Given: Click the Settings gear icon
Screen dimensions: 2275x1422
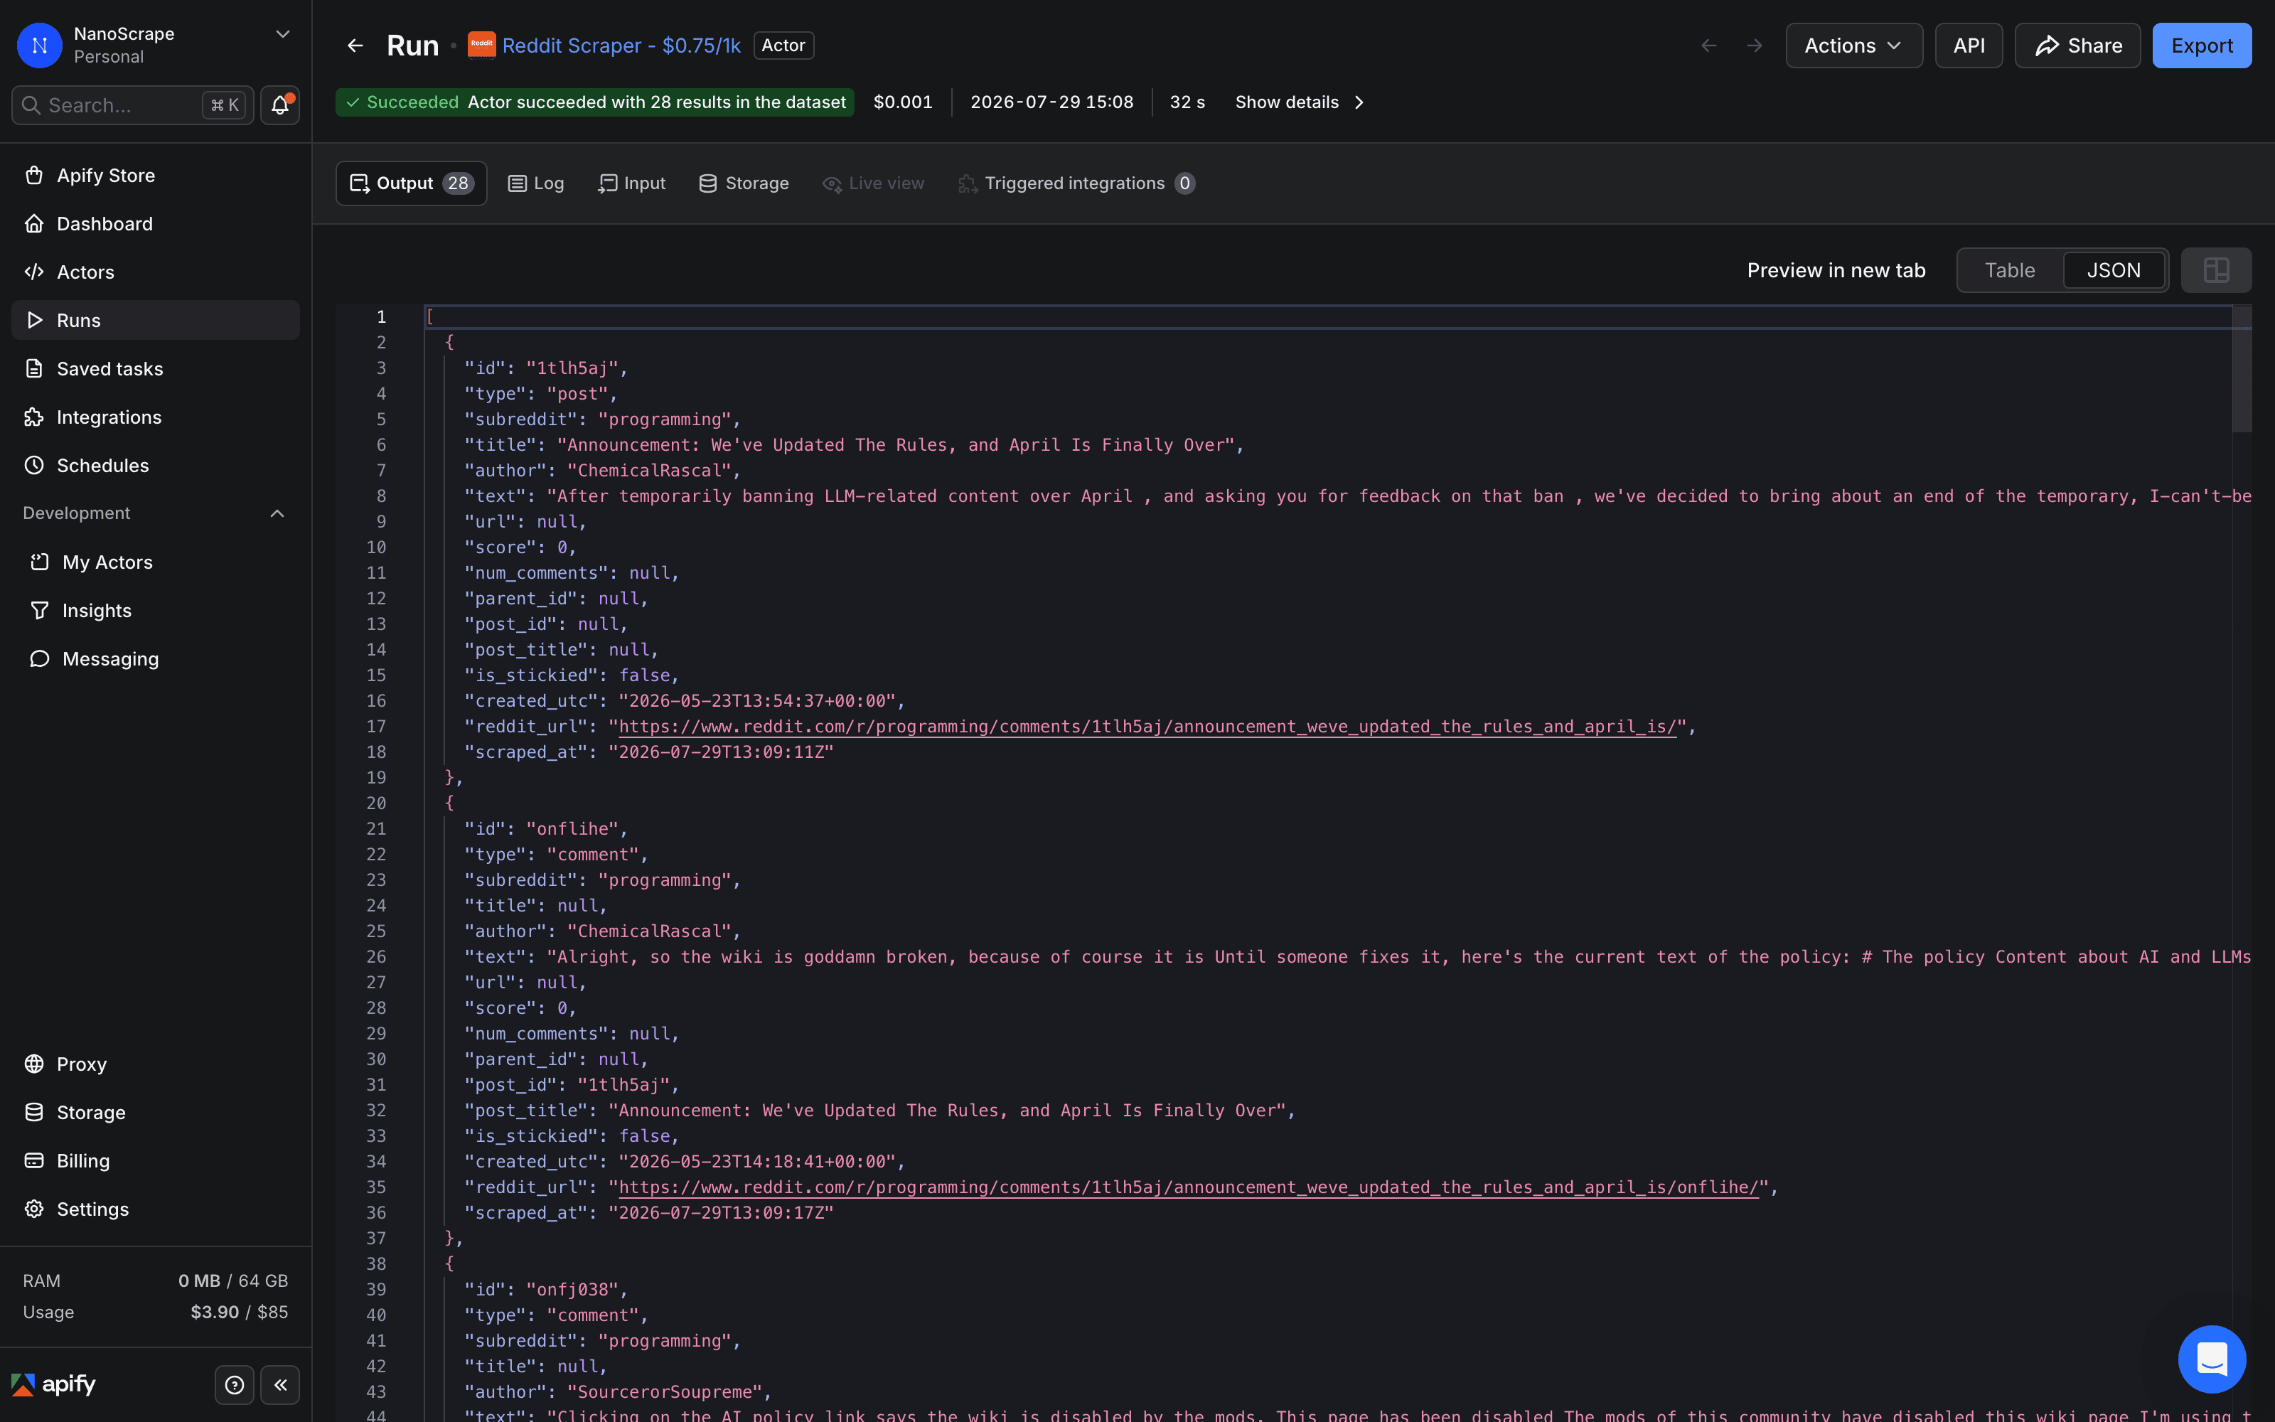Looking at the screenshot, I should click(x=34, y=1209).
